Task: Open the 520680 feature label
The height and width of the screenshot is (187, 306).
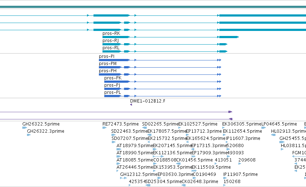Action: click(236, 146)
